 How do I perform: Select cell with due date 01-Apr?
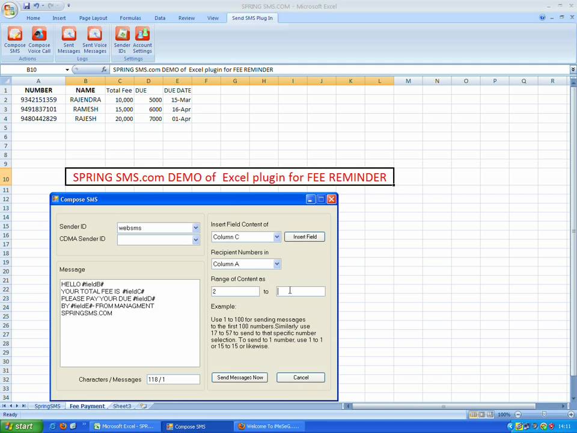tap(177, 119)
